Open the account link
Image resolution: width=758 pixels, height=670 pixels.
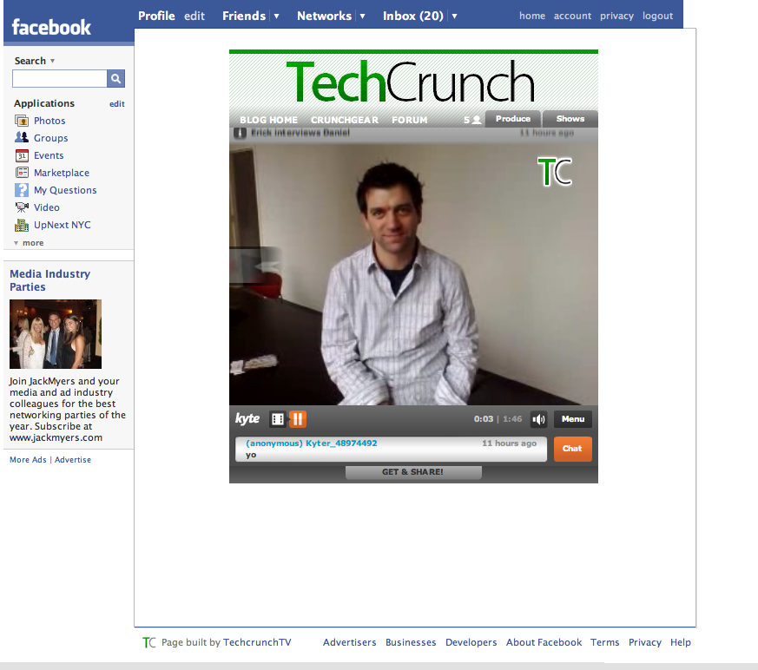(572, 16)
